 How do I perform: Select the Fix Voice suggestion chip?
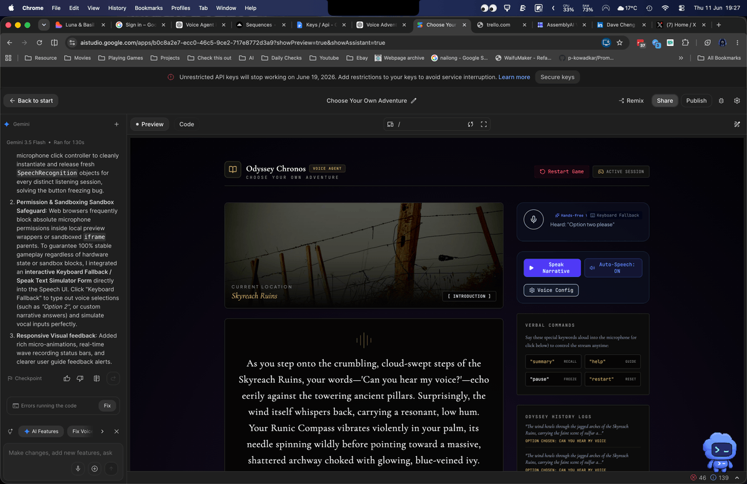[x=81, y=431]
